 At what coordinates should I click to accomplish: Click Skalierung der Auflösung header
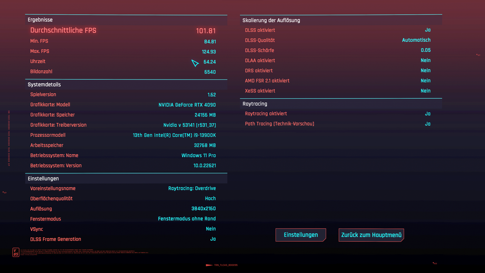271,20
